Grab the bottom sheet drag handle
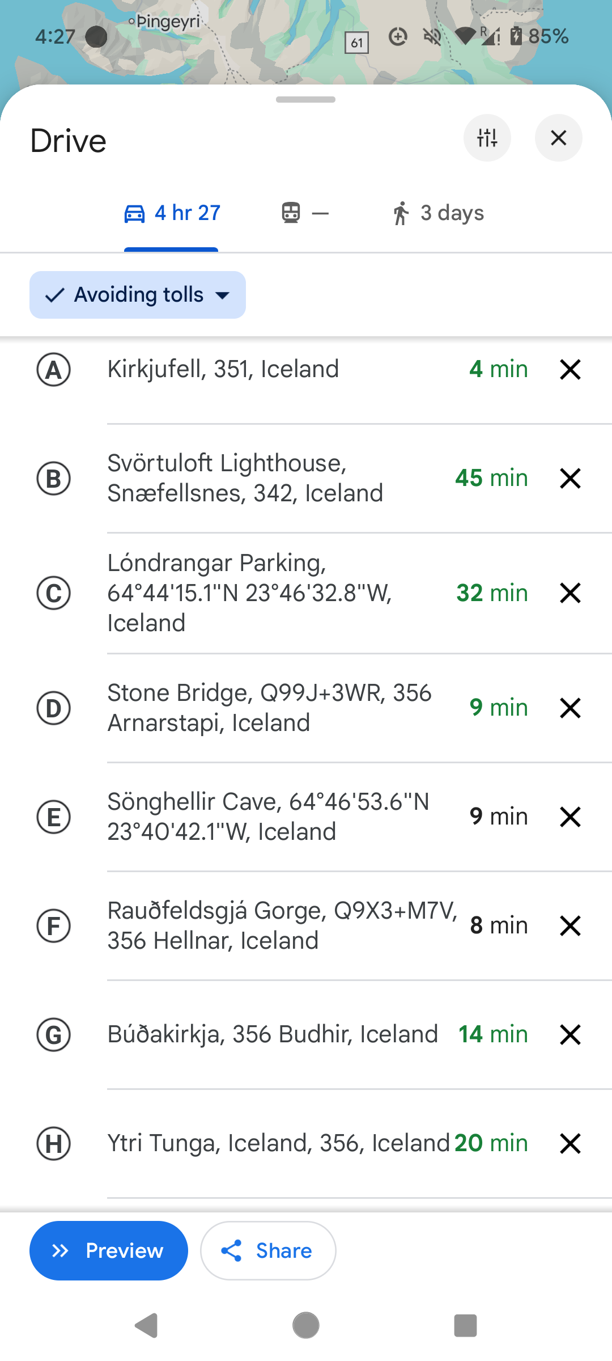Screen dimensions: 612x1361 pyautogui.click(x=305, y=100)
